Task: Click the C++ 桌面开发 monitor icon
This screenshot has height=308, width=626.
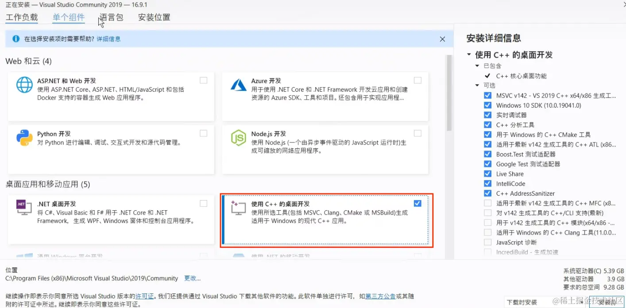Action: (x=238, y=208)
